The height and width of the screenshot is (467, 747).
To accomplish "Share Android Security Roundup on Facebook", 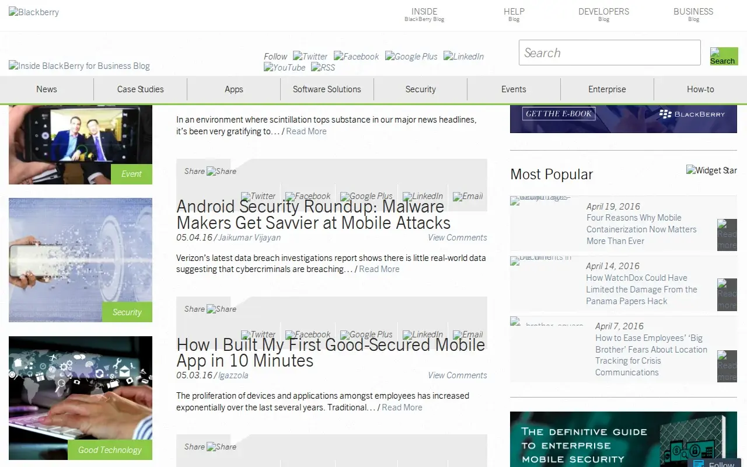I will point(308,196).
